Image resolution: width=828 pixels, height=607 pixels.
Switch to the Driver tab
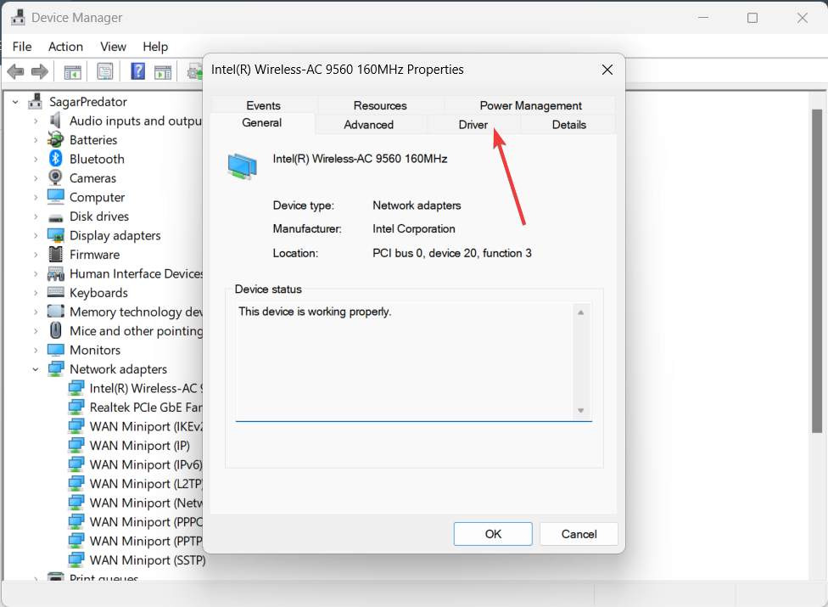473,125
